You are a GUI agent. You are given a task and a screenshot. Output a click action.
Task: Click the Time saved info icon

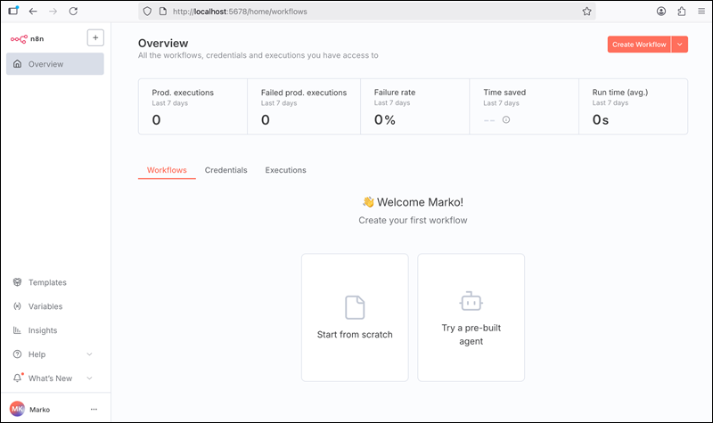click(x=506, y=120)
